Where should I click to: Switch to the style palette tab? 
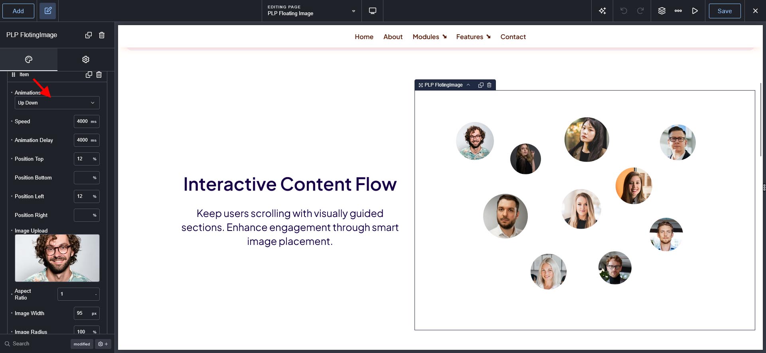coord(29,59)
